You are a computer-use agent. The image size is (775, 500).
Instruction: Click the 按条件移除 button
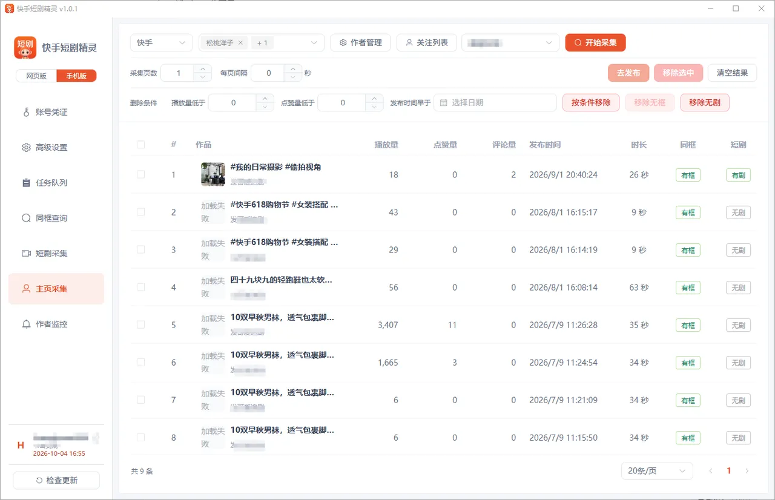(591, 102)
